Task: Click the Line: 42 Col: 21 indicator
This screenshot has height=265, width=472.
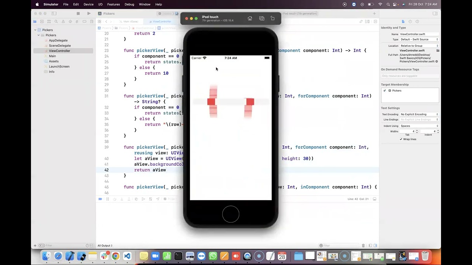Action: pos(358,199)
